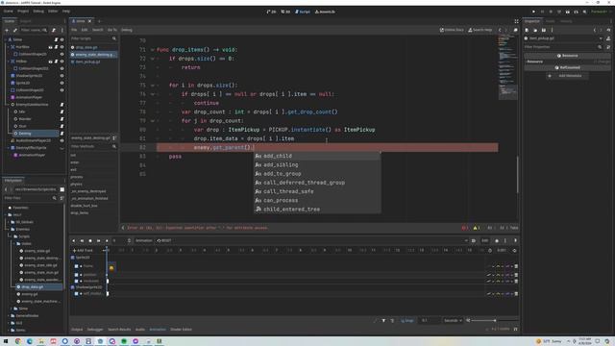The image size is (615, 346).
Task: Save the edited resource in the Inspector
Action: point(544,30)
